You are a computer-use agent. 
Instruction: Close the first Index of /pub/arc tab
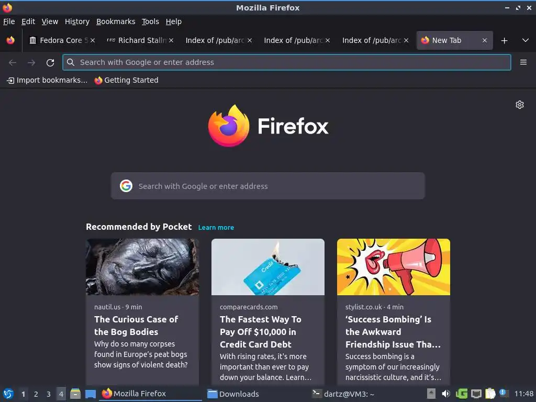click(x=250, y=40)
